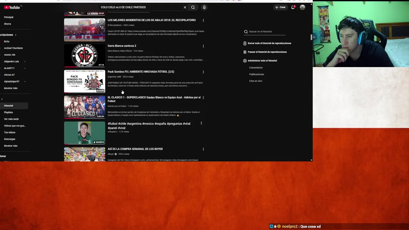Open Publicaciones history link

click(257, 74)
